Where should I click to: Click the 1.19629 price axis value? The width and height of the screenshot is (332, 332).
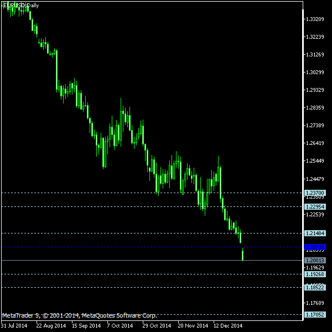(x=315, y=268)
